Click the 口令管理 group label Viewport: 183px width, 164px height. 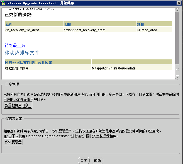click(x=12, y=84)
